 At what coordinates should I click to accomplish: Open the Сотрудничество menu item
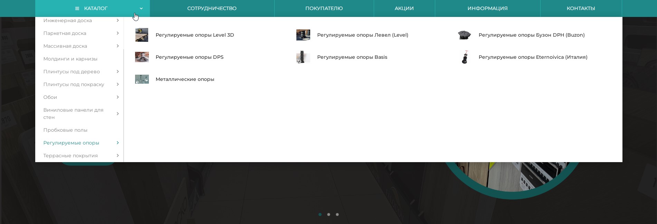pyautogui.click(x=212, y=8)
